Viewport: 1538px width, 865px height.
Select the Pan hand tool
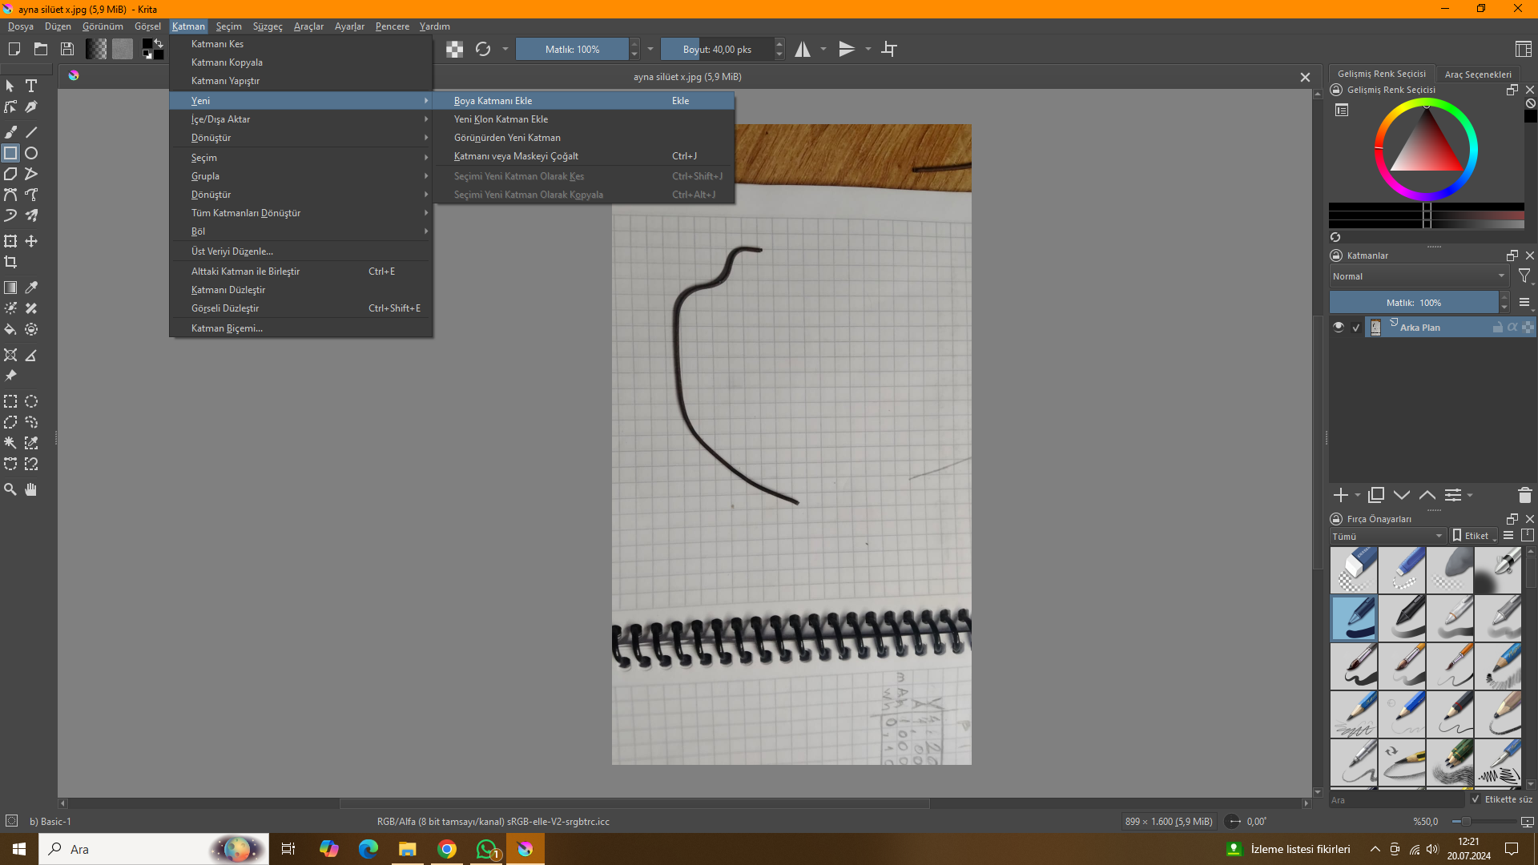pos(31,489)
